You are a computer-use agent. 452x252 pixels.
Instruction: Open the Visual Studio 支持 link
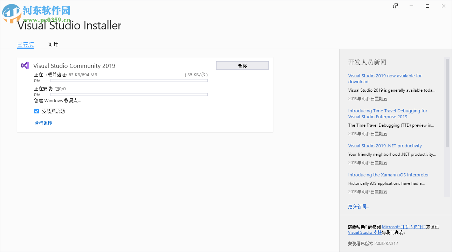point(364,232)
